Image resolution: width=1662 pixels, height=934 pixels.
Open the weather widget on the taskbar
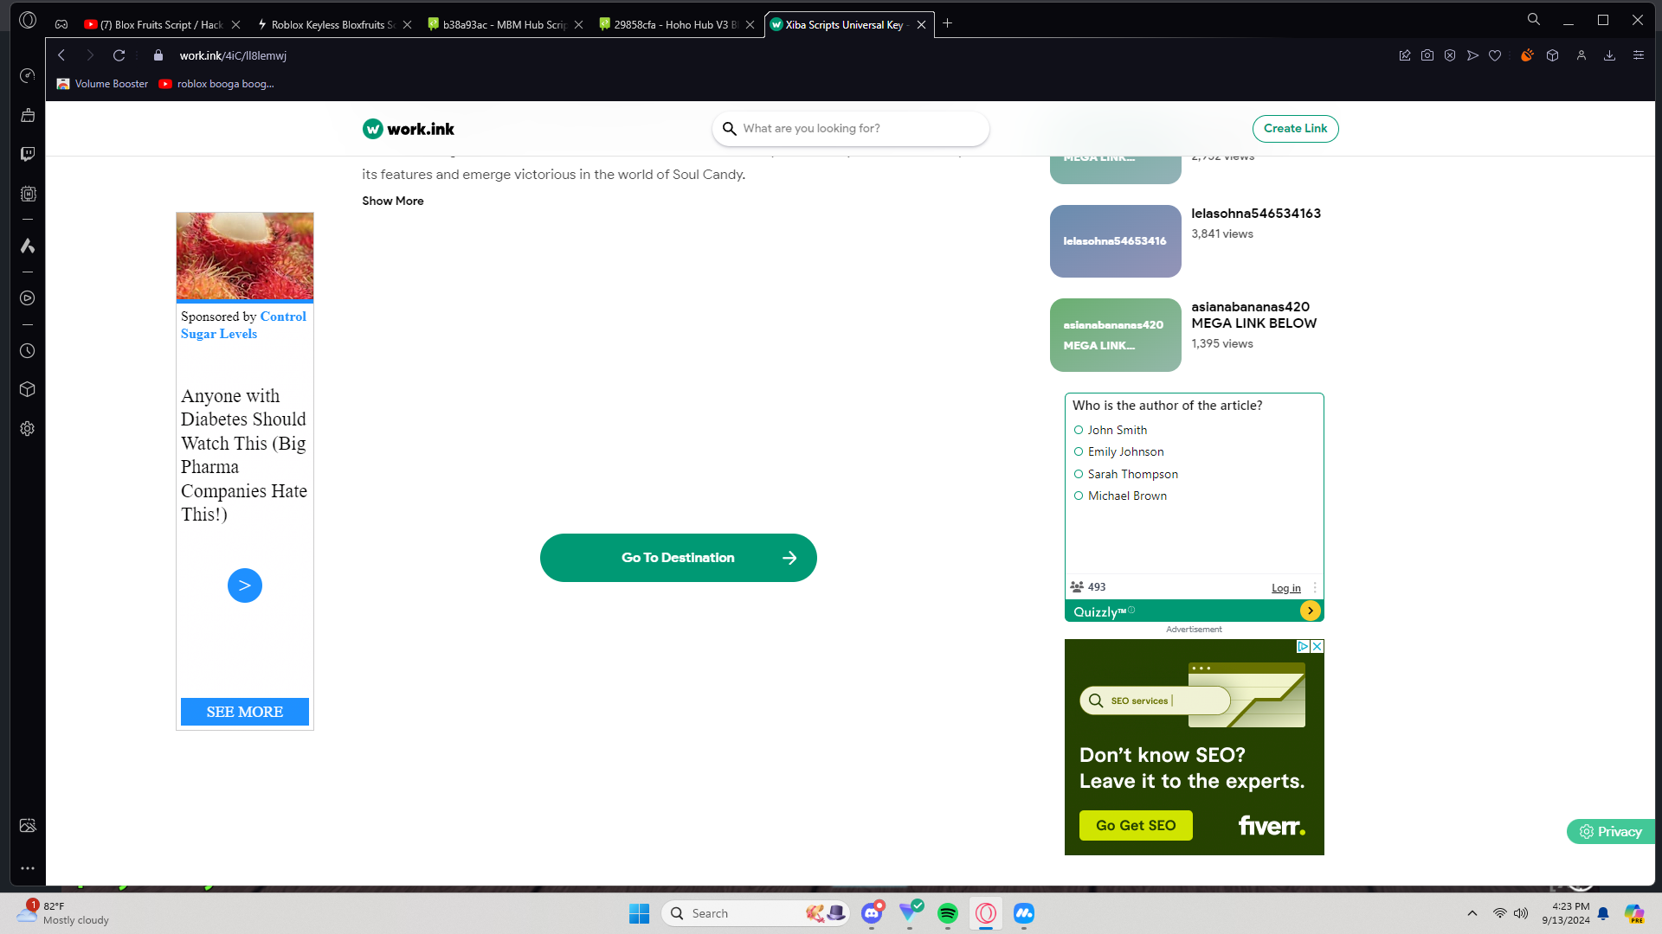coord(63,913)
